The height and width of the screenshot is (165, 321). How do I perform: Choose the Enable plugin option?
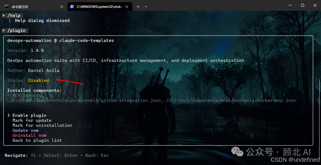29,115
